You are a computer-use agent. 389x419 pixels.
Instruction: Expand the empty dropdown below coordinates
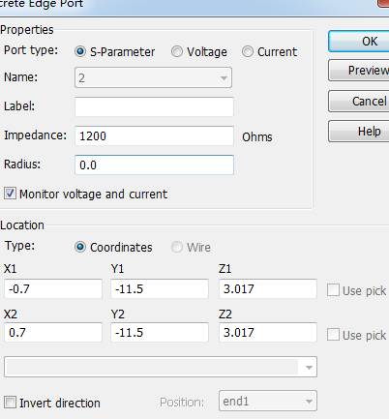tap(161, 367)
